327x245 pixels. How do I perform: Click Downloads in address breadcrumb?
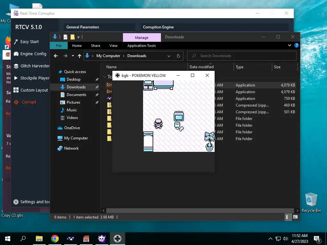pos(137,56)
